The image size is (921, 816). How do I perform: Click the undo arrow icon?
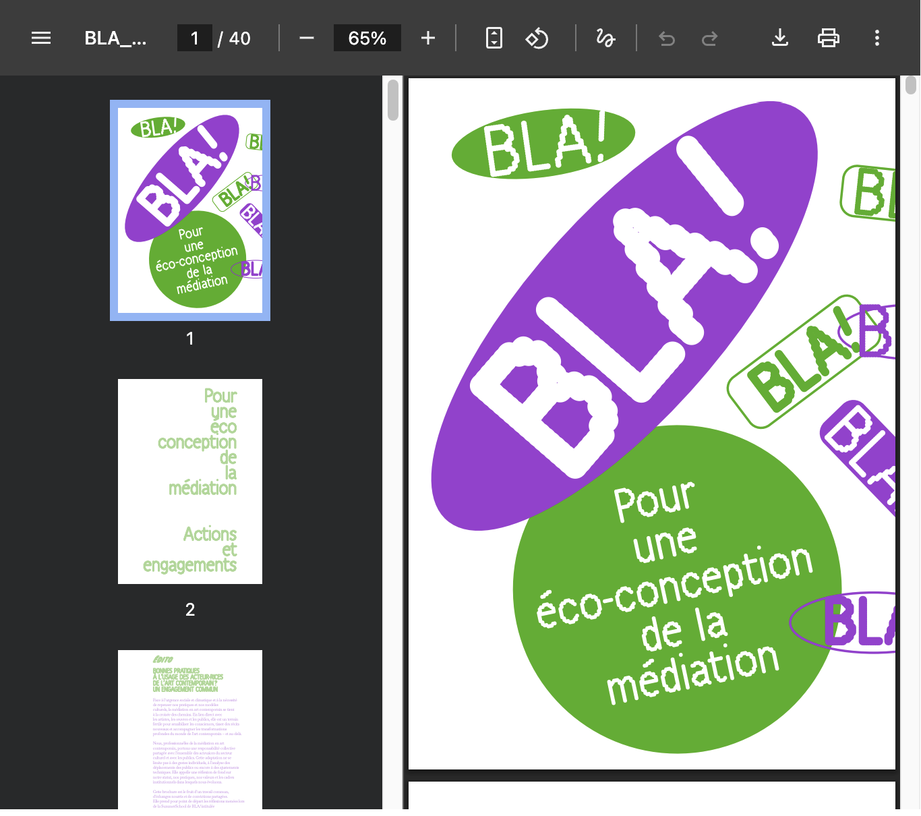click(x=667, y=38)
